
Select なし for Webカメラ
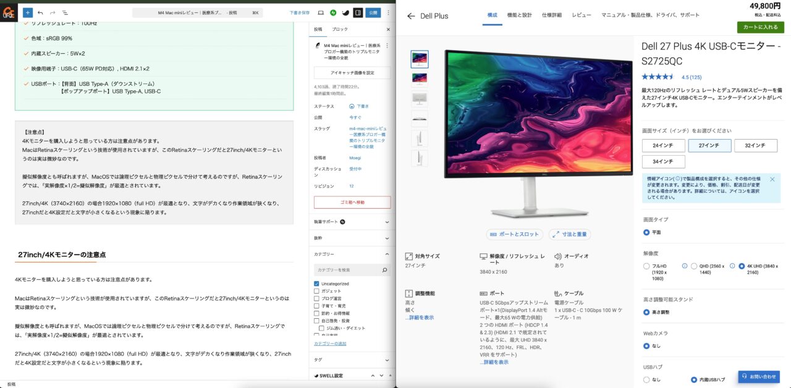click(646, 346)
